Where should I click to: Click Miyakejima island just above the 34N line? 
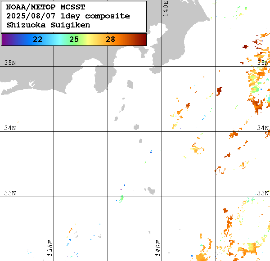(x=136, y=127)
